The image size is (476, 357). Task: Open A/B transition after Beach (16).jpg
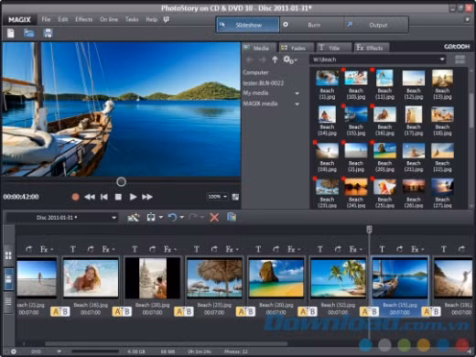tap(122, 311)
